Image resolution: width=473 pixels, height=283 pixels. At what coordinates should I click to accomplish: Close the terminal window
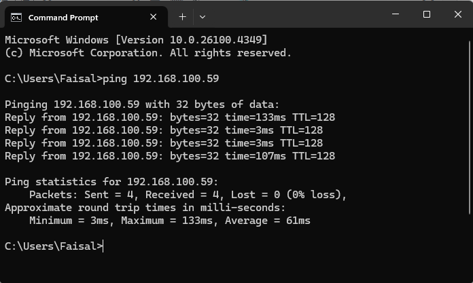457,15
